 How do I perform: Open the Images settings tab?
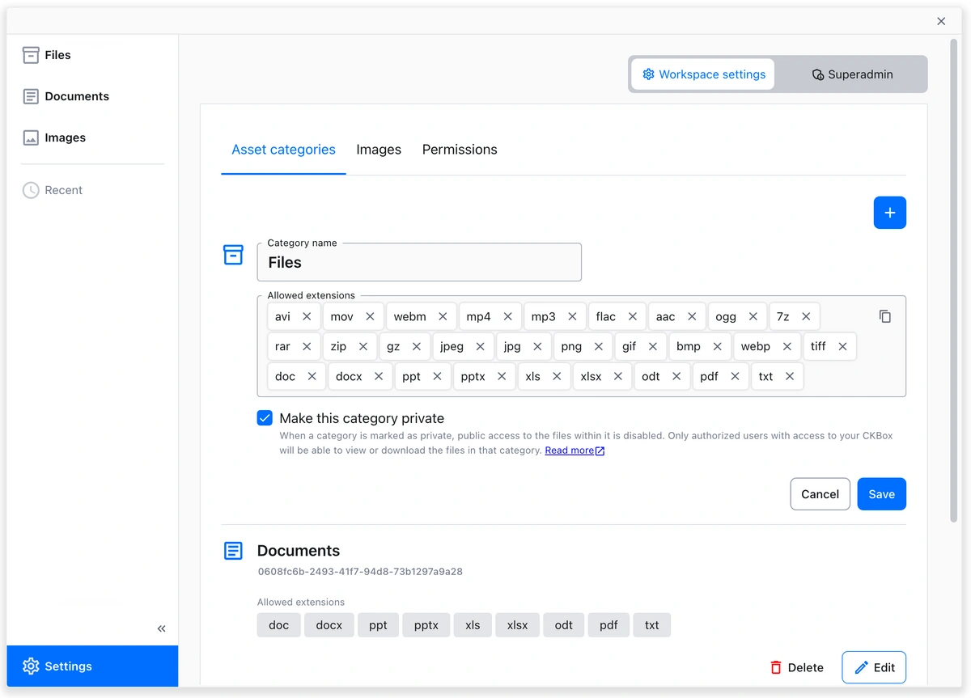pos(379,150)
